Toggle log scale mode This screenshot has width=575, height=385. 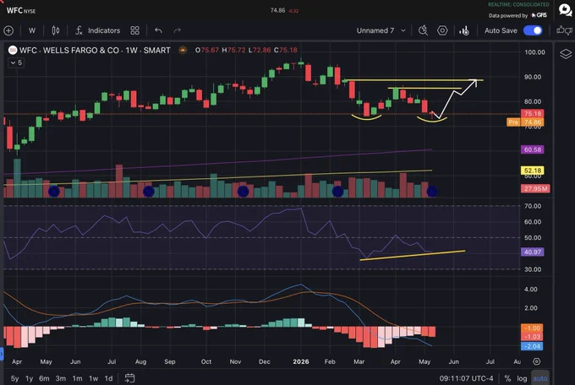click(522, 378)
